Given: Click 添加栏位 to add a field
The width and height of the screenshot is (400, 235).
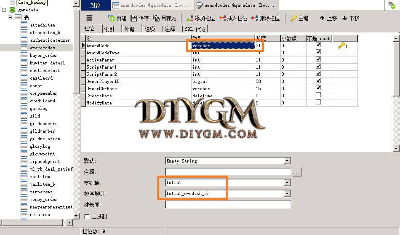Looking at the screenshot, I should coord(200,18).
